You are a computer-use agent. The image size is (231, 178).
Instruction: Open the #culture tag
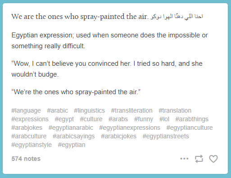click(91, 119)
